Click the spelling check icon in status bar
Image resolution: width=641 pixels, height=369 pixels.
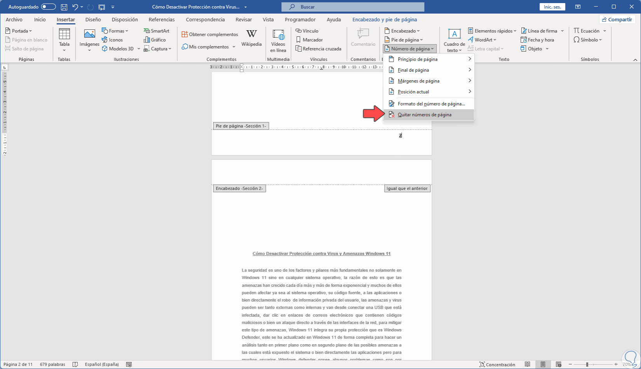coord(75,364)
